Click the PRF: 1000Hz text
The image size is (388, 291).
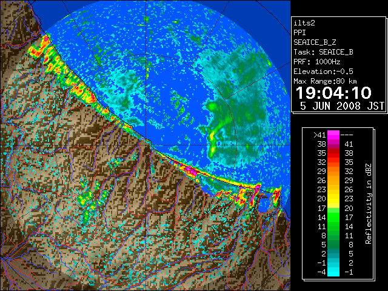pos(317,62)
